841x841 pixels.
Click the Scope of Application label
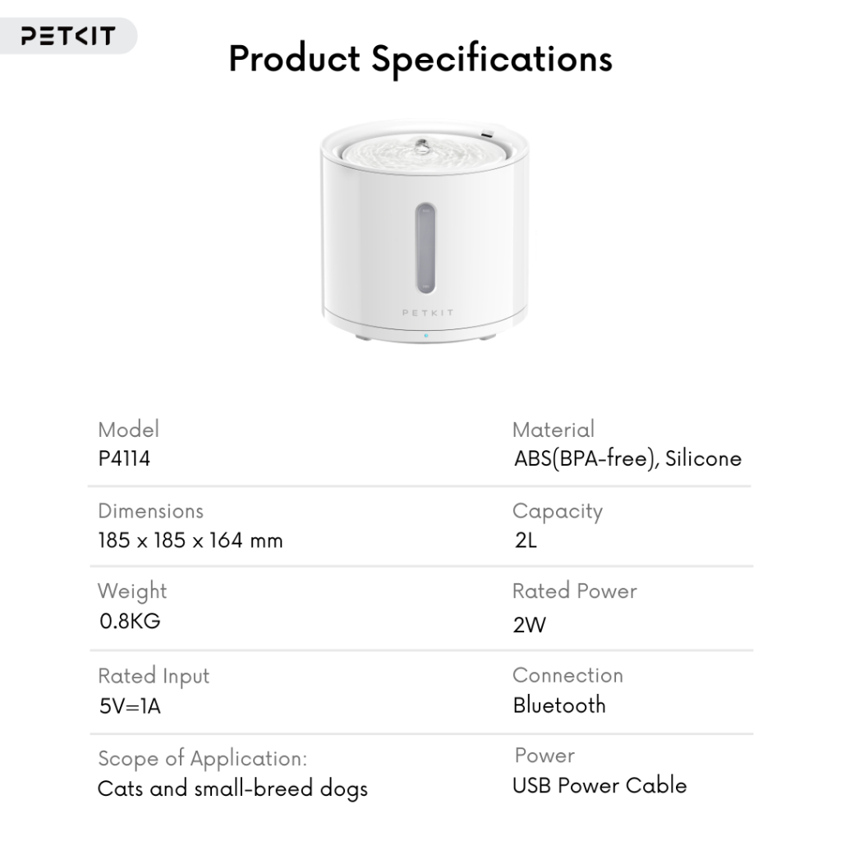[x=203, y=759]
